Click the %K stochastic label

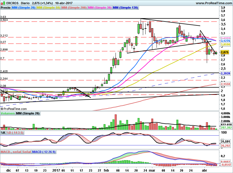point(3,133)
